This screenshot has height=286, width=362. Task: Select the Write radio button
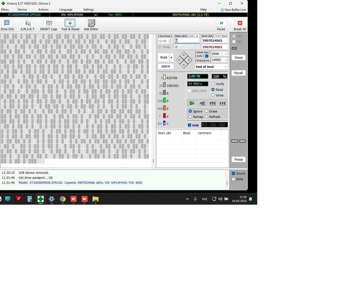point(213,95)
